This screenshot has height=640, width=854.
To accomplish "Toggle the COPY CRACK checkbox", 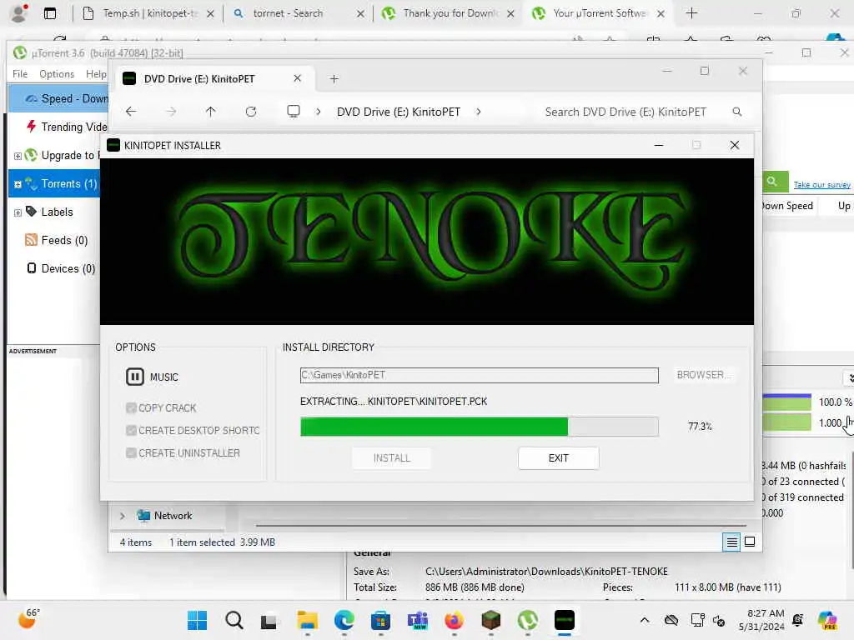I will [x=131, y=407].
